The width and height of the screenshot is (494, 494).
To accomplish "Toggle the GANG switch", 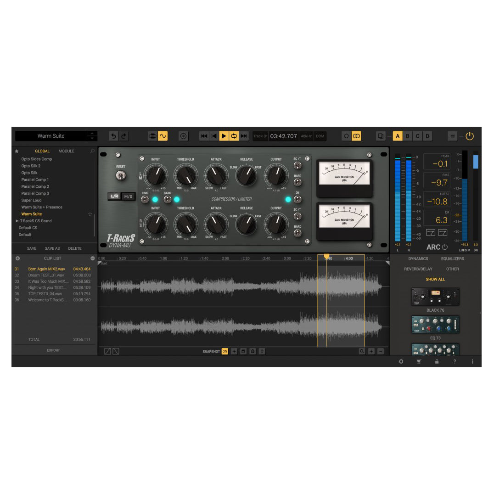I will pyautogui.click(x=168, y=199).
